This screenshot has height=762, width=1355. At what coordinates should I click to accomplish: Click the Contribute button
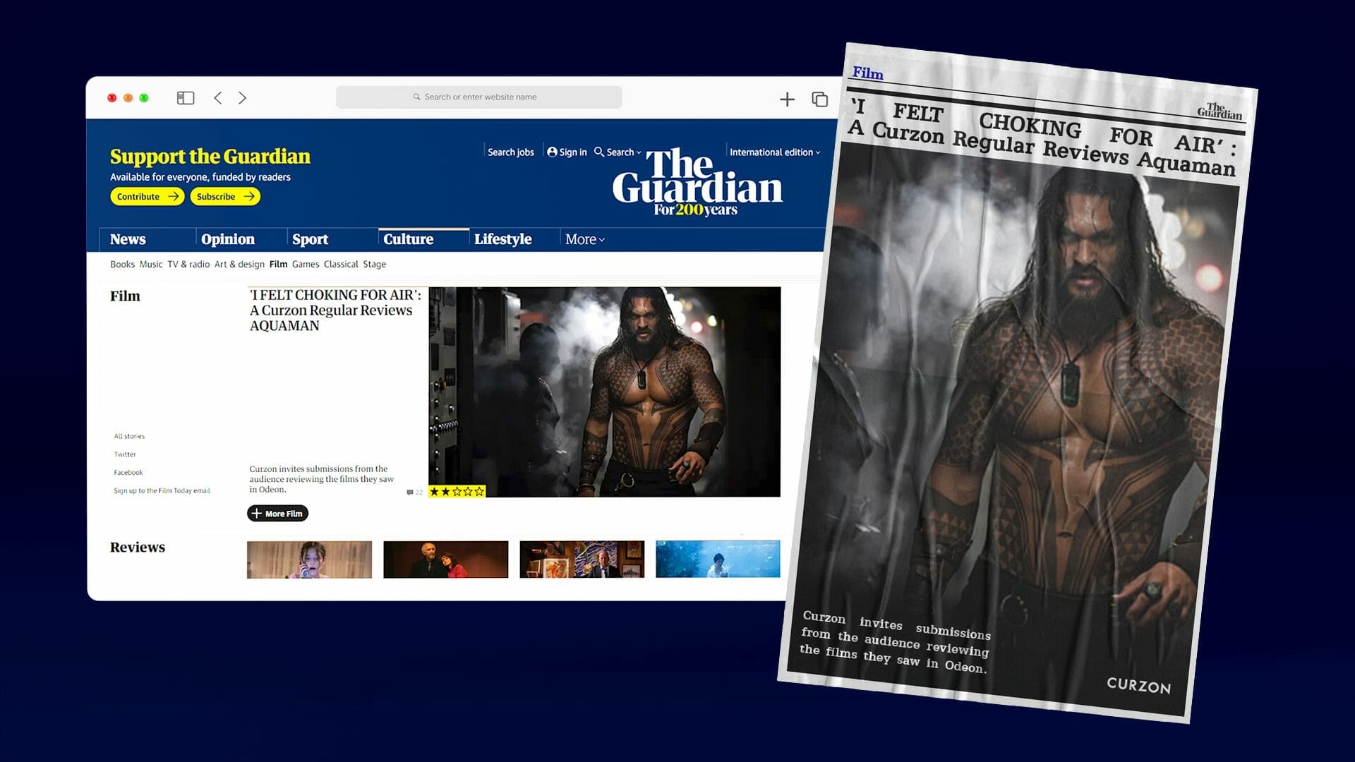click(x=147, y=196)
